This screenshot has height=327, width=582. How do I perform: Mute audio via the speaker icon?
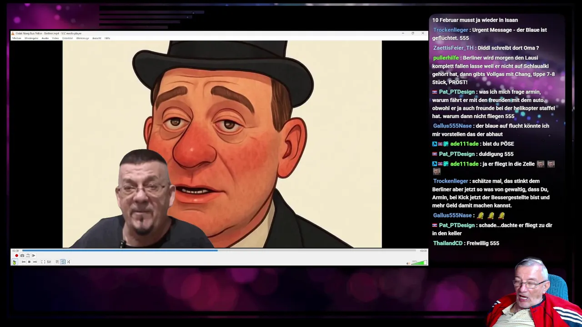pos(408,263)
